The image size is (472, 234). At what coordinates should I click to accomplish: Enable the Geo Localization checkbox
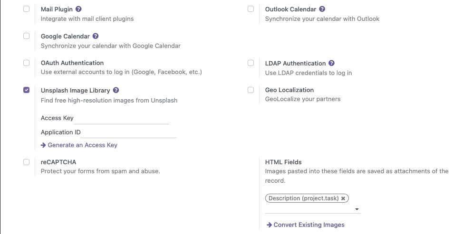click(251, 90)
